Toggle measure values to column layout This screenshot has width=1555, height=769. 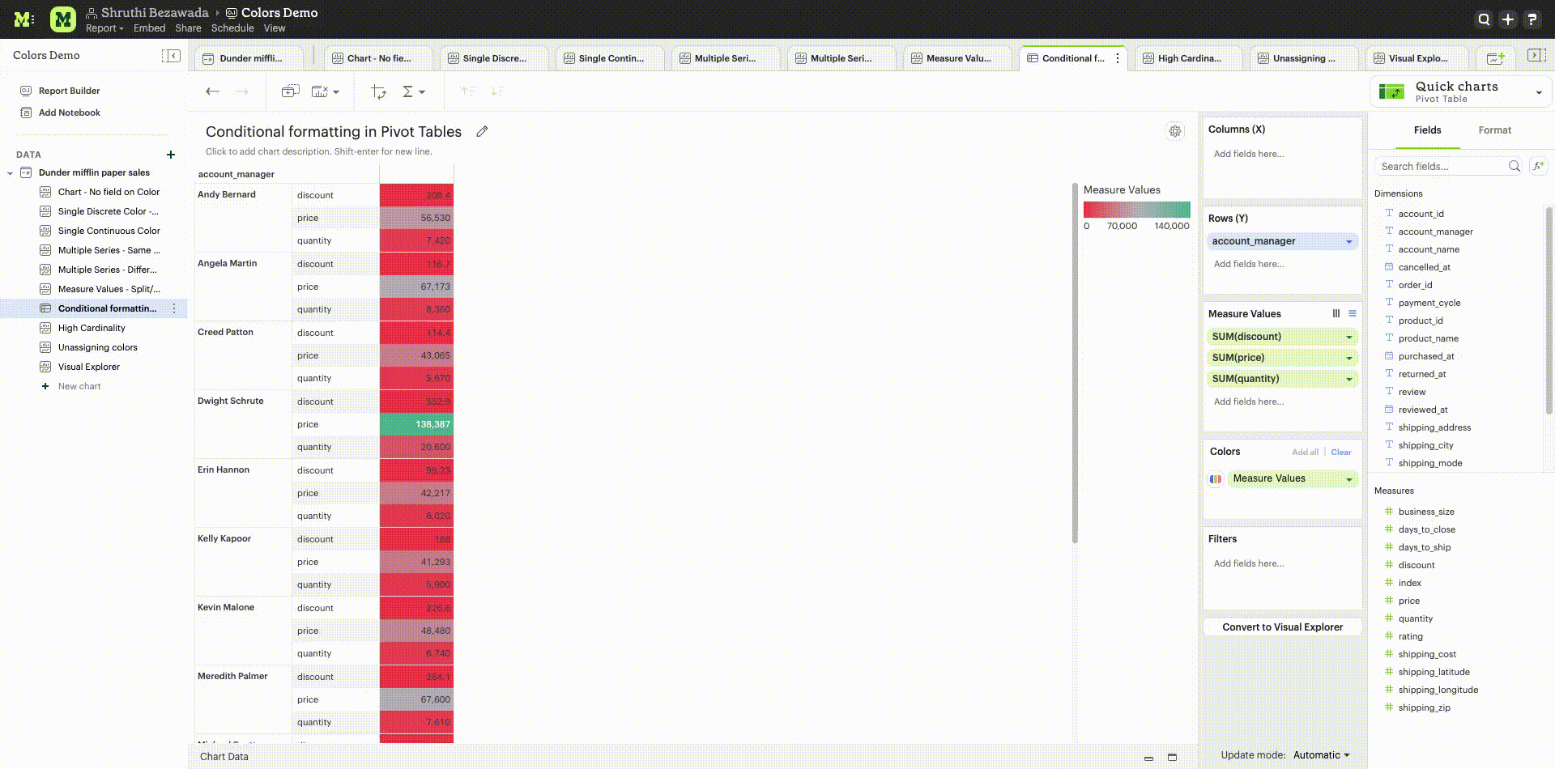coord(1336,314)
